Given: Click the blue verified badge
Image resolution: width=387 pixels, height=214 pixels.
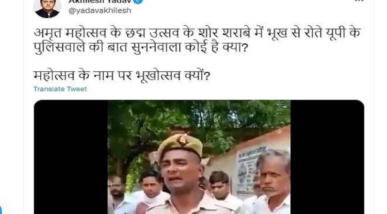Looking at the screenshot, I should click(x=138, y=1).
